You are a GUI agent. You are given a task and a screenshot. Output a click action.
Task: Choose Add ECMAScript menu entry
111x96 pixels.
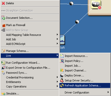click(30, 44)
